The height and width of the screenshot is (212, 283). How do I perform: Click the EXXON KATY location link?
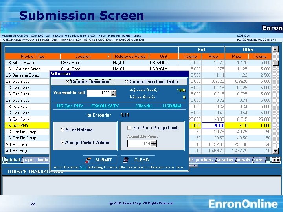[x=105, y=106]
